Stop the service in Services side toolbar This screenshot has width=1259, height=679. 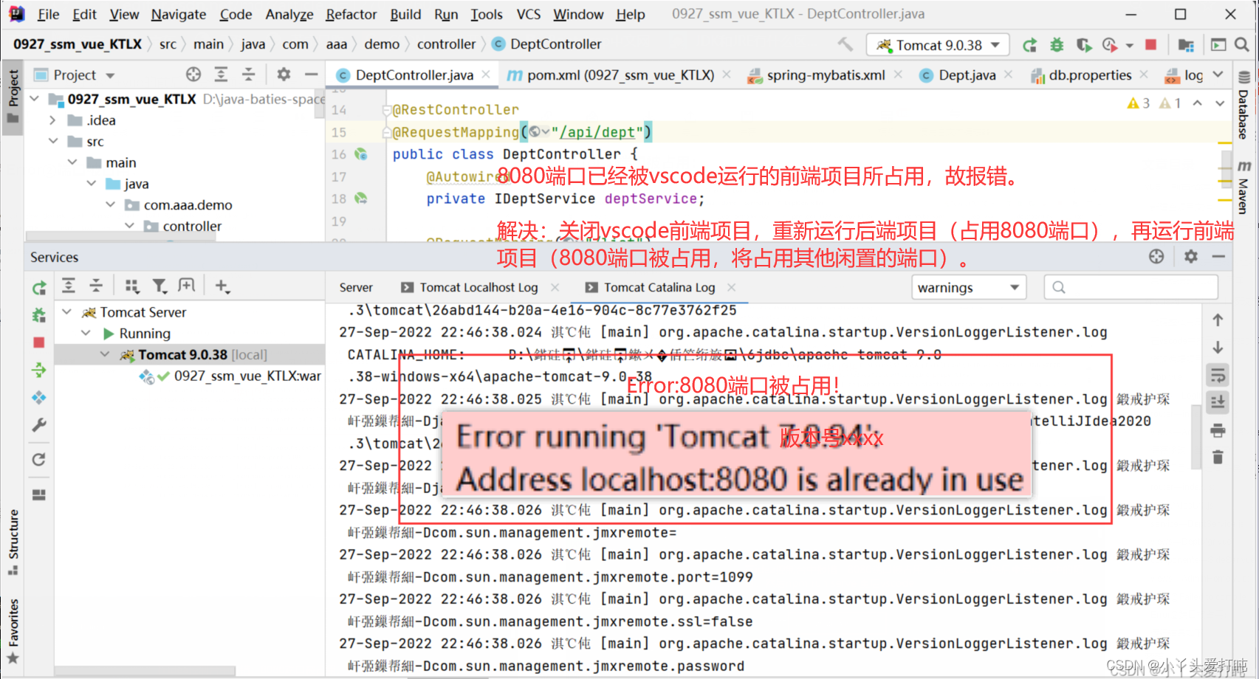(39, 342)
